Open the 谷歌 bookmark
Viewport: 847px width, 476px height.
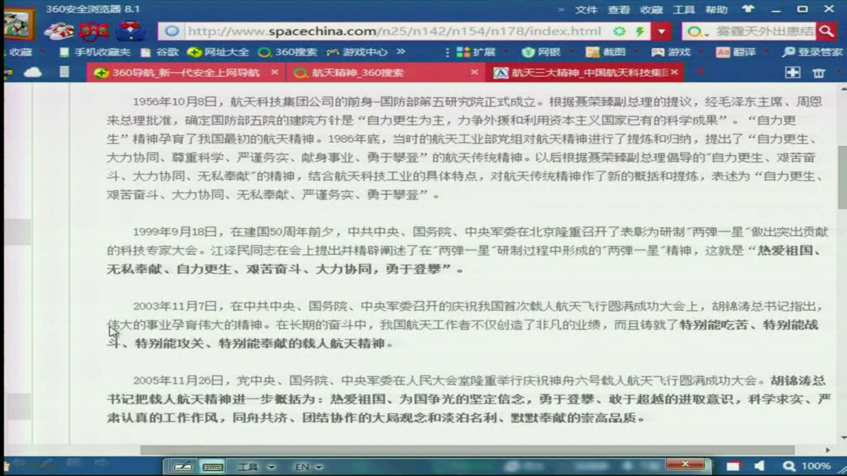(x=160, y=52)
